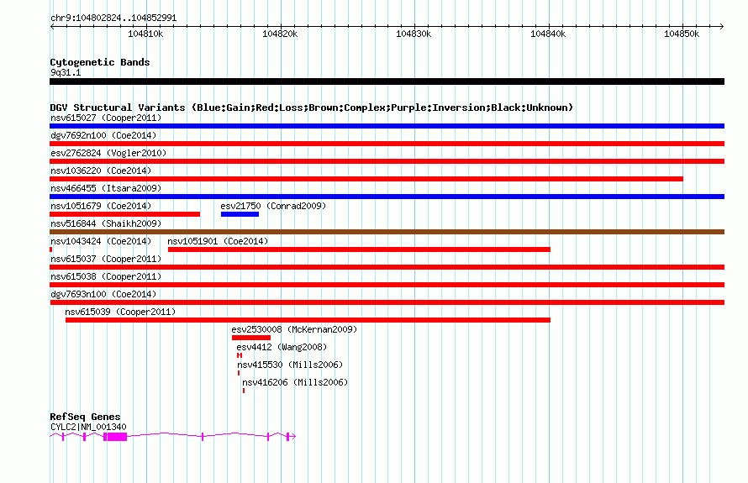Click the black 9q31.1 cytogenetic band bar

click(387, 81)
